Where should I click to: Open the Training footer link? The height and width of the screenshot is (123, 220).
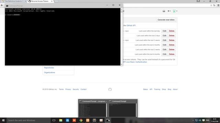click(157, 89)
